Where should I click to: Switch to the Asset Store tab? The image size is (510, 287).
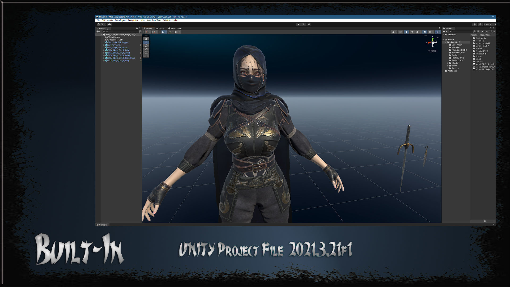click(x=175, y=28)
